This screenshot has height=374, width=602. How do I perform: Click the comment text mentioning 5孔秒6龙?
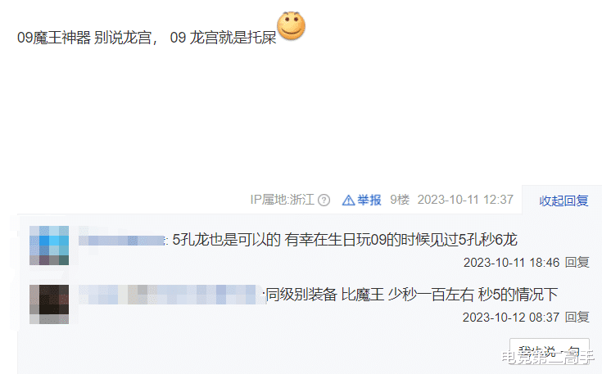coord(345,240)
